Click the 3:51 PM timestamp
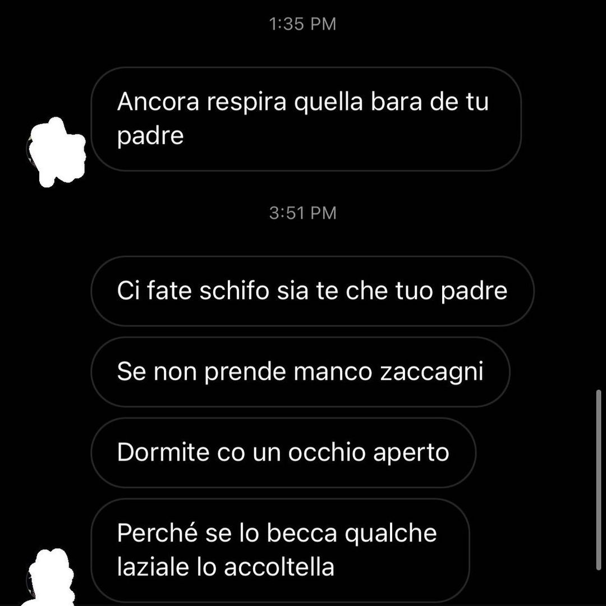This screenshot has height=606, width=606. coord(302,213)
